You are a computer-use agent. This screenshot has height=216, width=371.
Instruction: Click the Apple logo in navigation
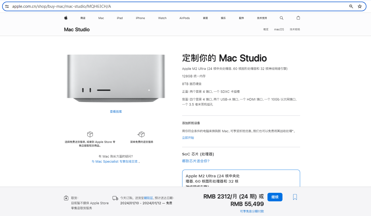pyautogui.click(x=66, y=18)
